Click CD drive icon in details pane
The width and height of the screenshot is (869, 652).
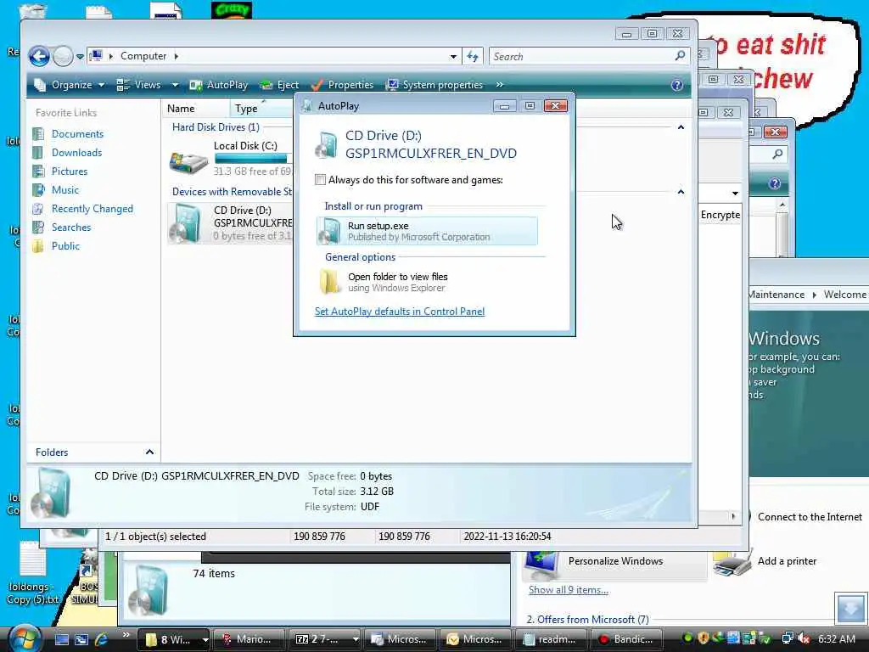click(x=51, y=493)
